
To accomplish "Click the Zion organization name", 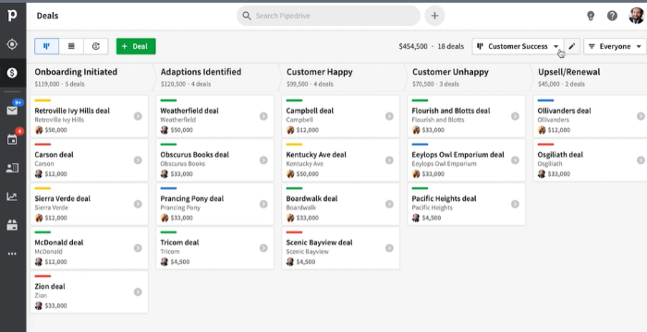I will click(41, 295).
